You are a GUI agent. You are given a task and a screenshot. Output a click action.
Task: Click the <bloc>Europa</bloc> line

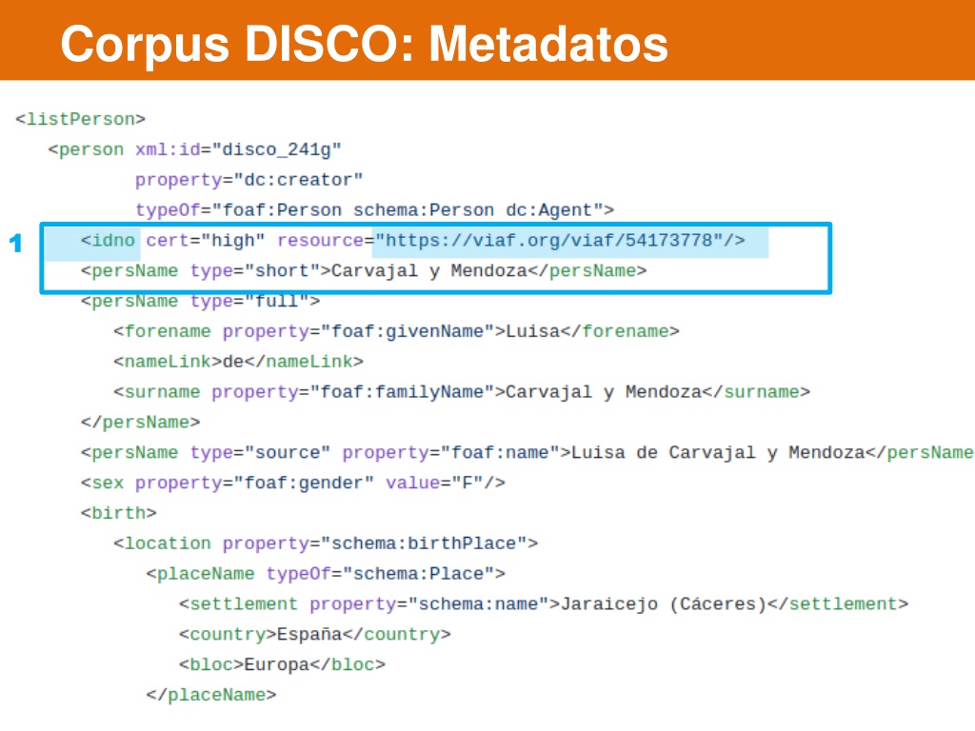pyautogui.click(x=282, y=665)
